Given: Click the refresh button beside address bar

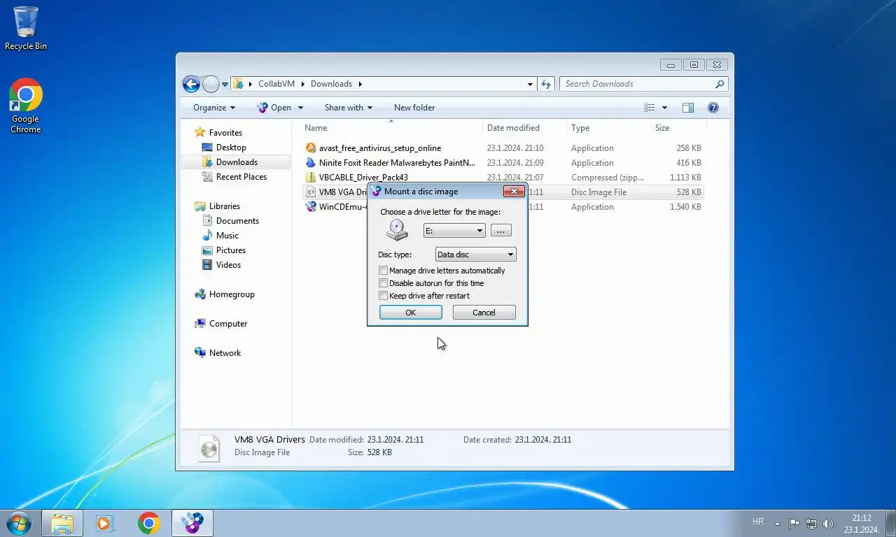Looking at the screenshot, I should pyautogui.click(x=547, y=84).
